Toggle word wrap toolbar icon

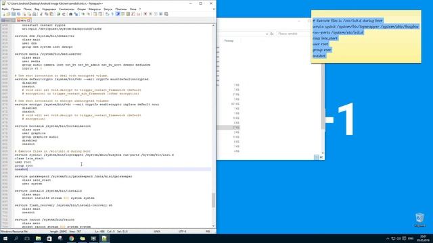[x=107, y=14]
